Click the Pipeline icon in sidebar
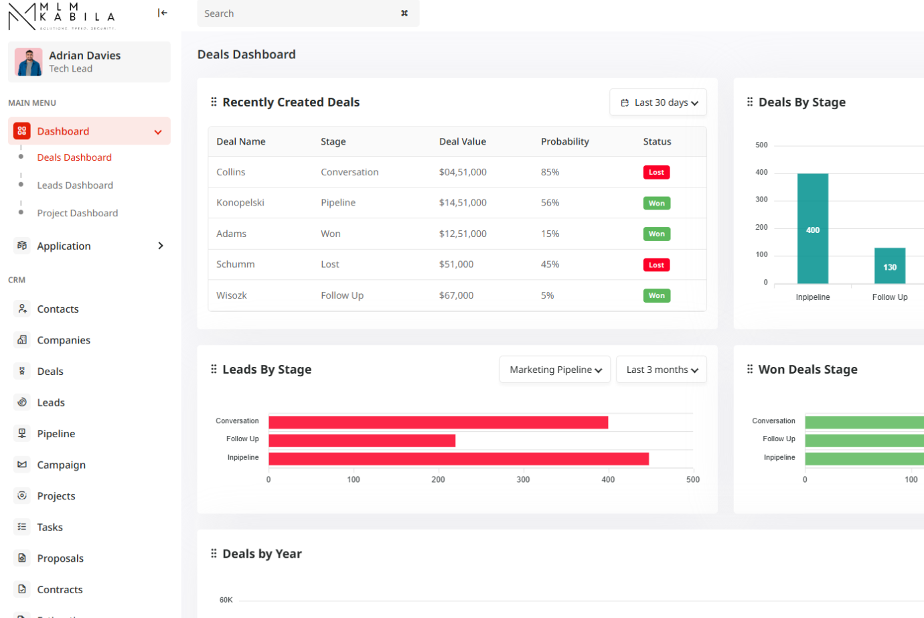 point(22,433)
